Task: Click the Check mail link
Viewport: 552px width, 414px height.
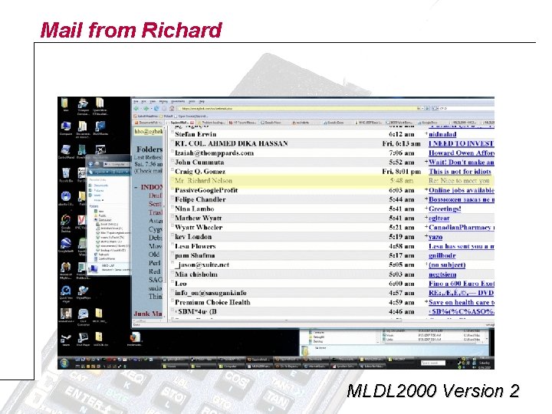Action: [148, 171]
